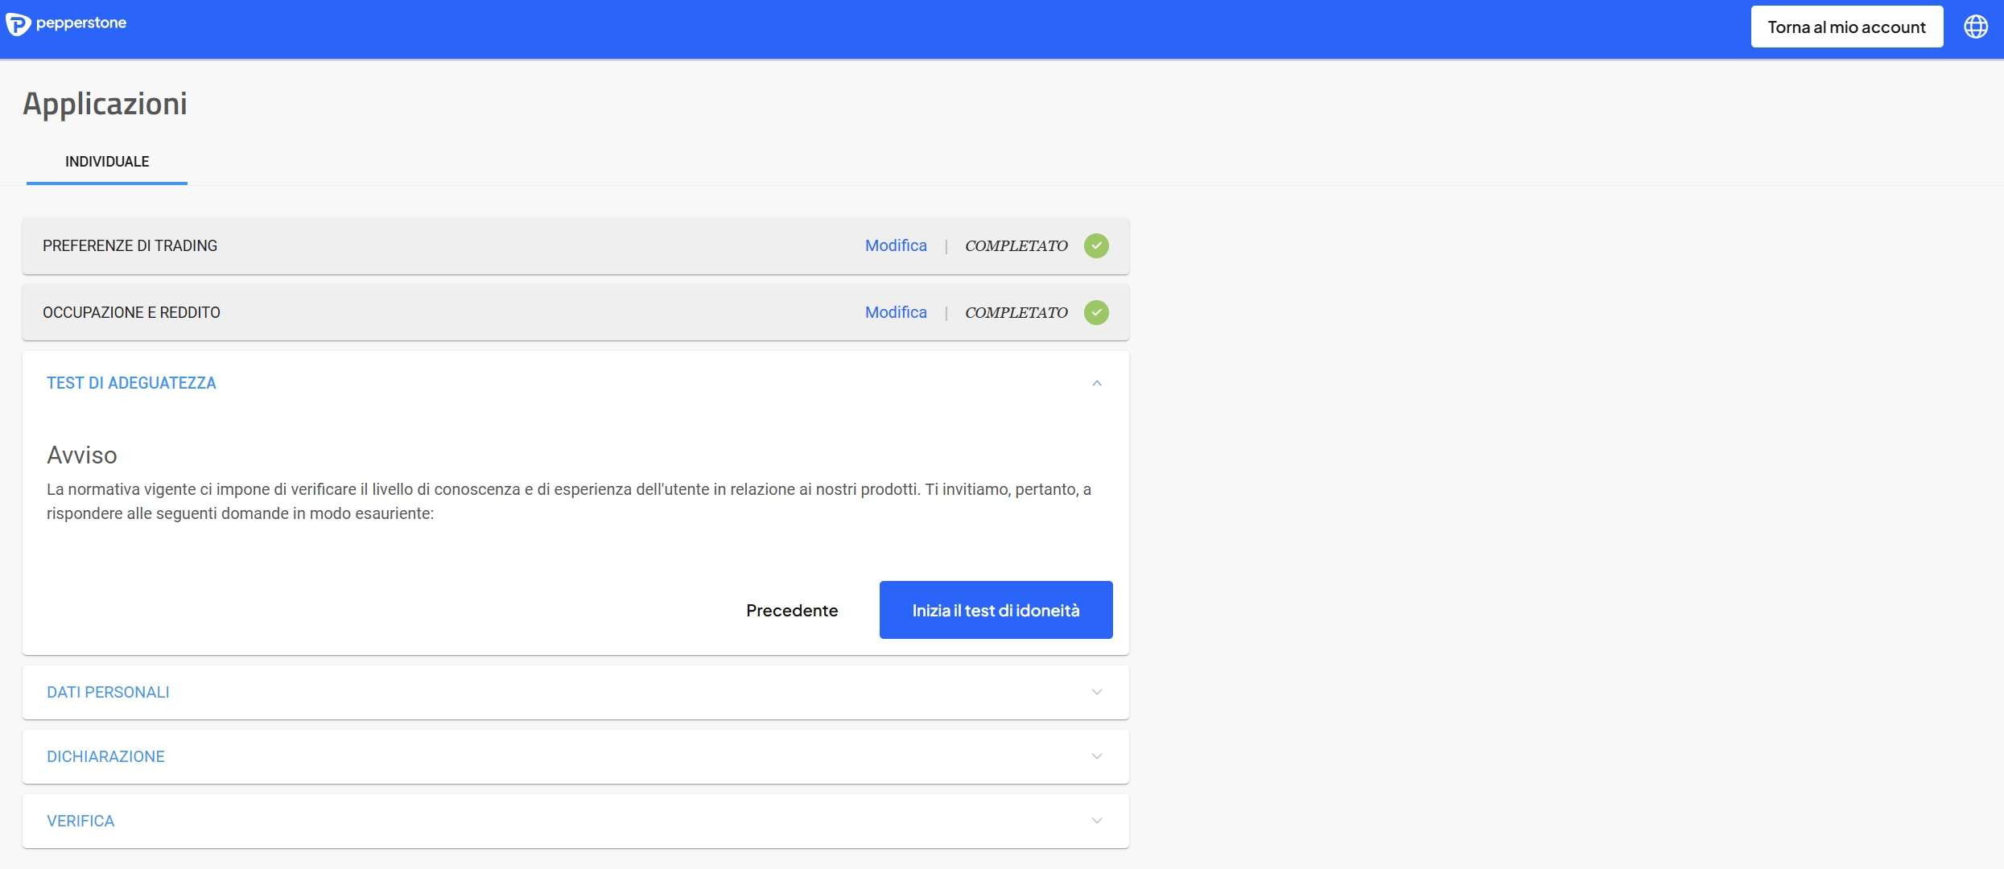This screenshot has width=2004, height=869.
Task: Expand Dichiarazione section chevron
Action: 1096,756
